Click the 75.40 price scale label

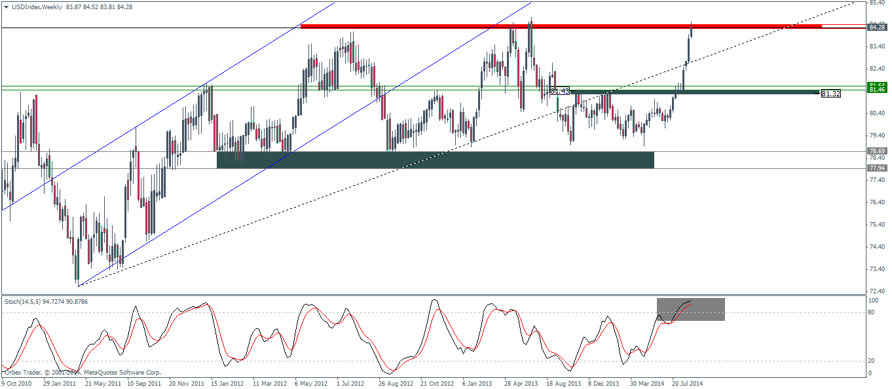pyautogui.click(x=878, y=225)
